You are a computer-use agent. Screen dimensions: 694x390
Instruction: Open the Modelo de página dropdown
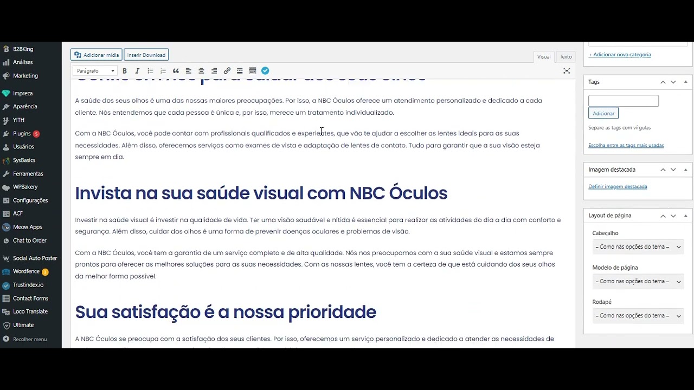pyautogui.click(x=638, y=281)
